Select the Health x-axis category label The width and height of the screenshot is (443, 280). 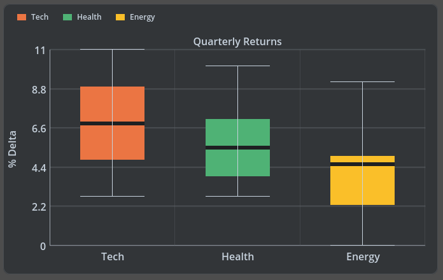[x=237, y=257]
